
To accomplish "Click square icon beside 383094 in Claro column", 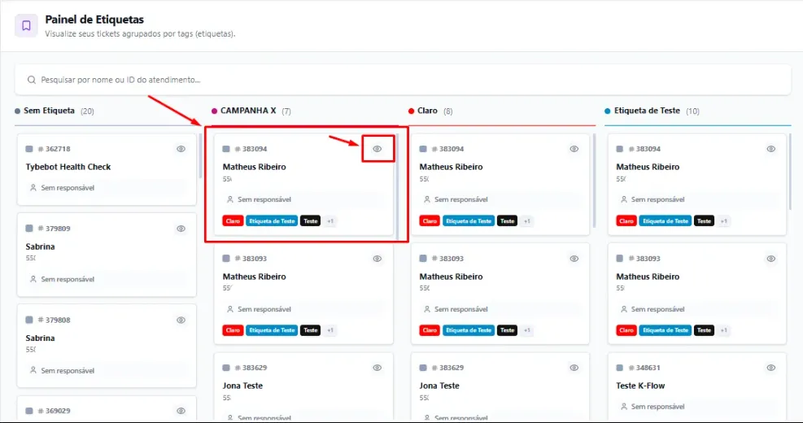I will pos(423,149).
